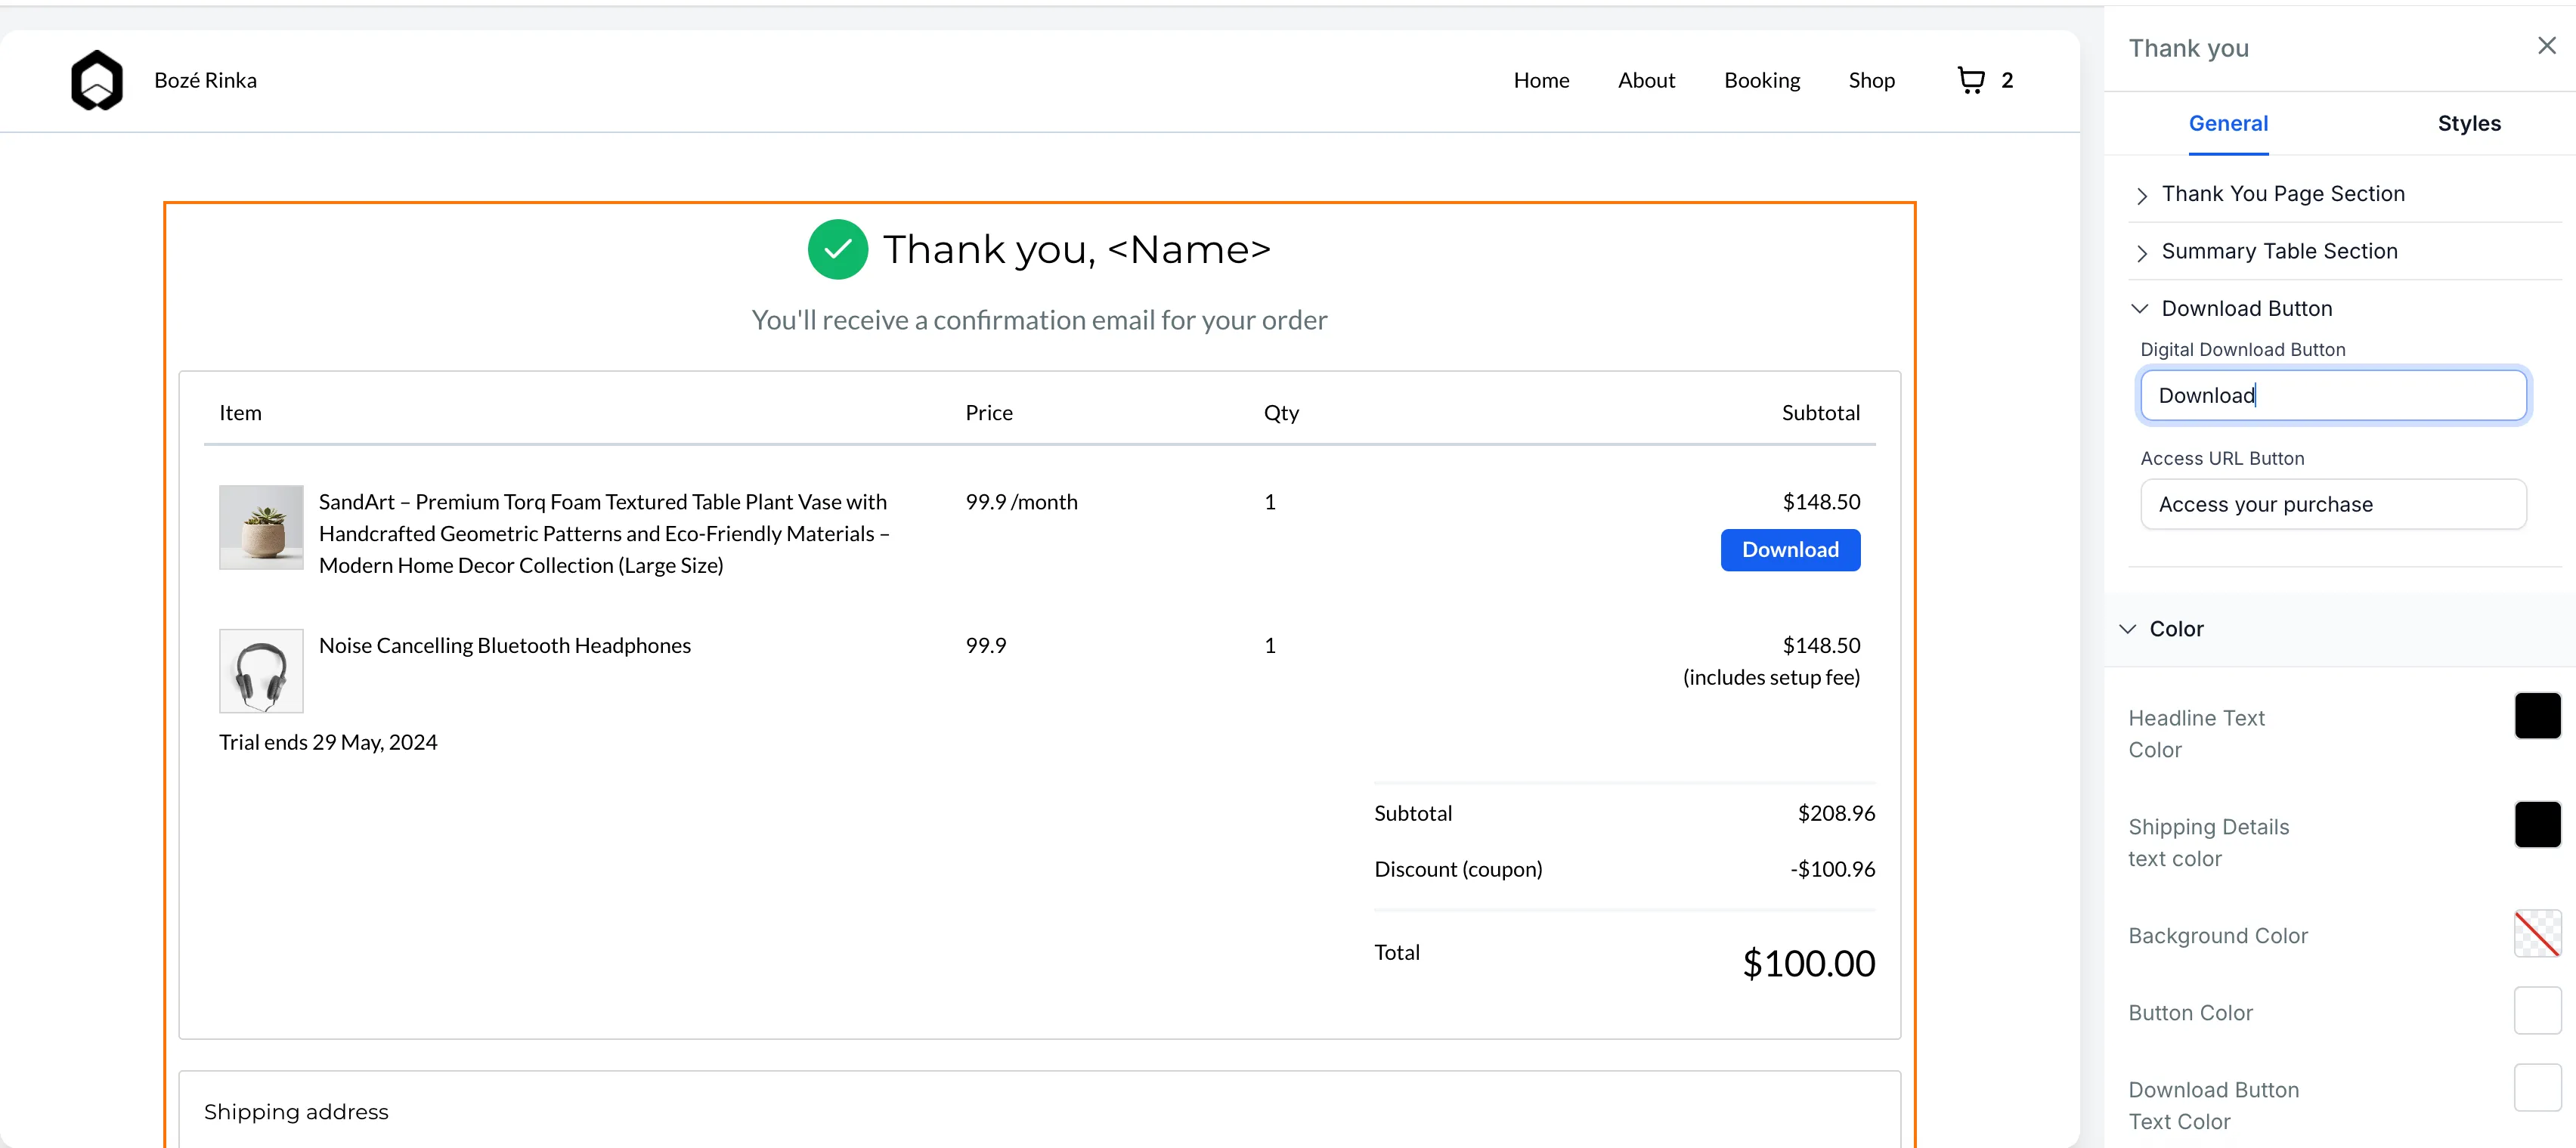Open Headline Text Color swatch

coord(2536,716)
